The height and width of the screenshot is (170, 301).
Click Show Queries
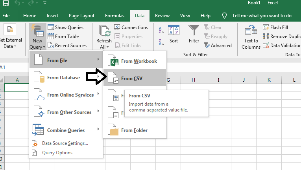point(65,27)
